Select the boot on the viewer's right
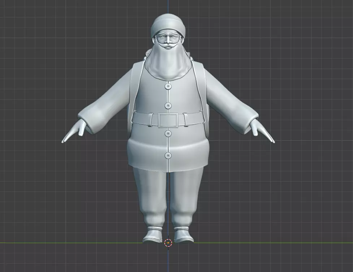This screenshot has height=272, width=353. point(184,235)
